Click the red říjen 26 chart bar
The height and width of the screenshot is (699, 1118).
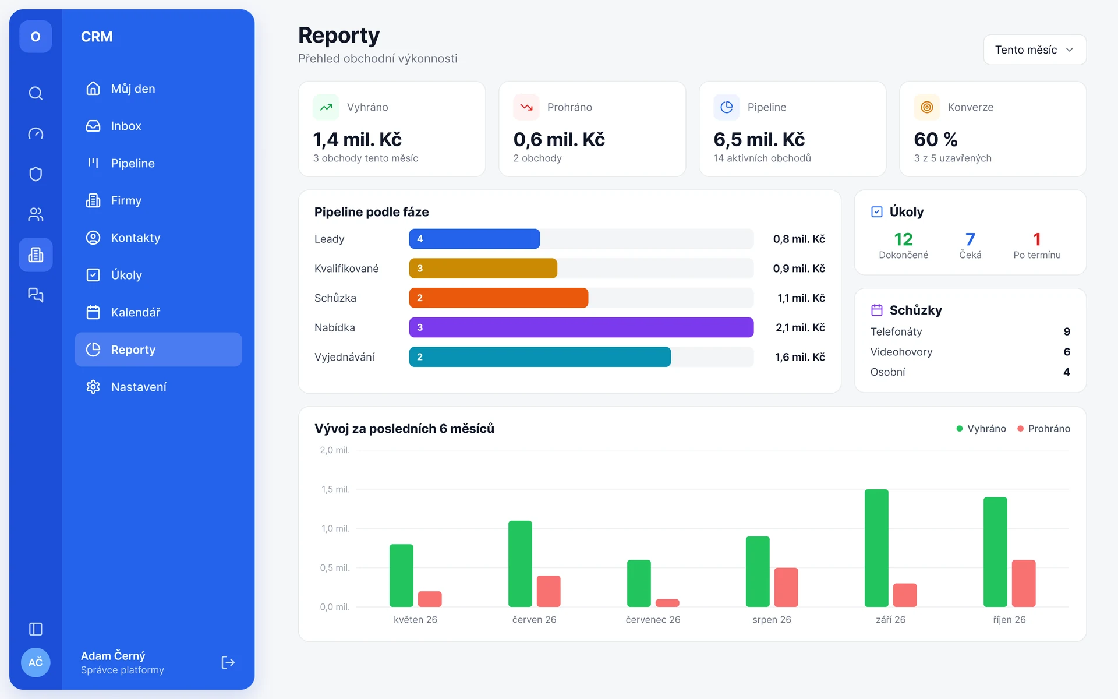(x=1024, y=583)
